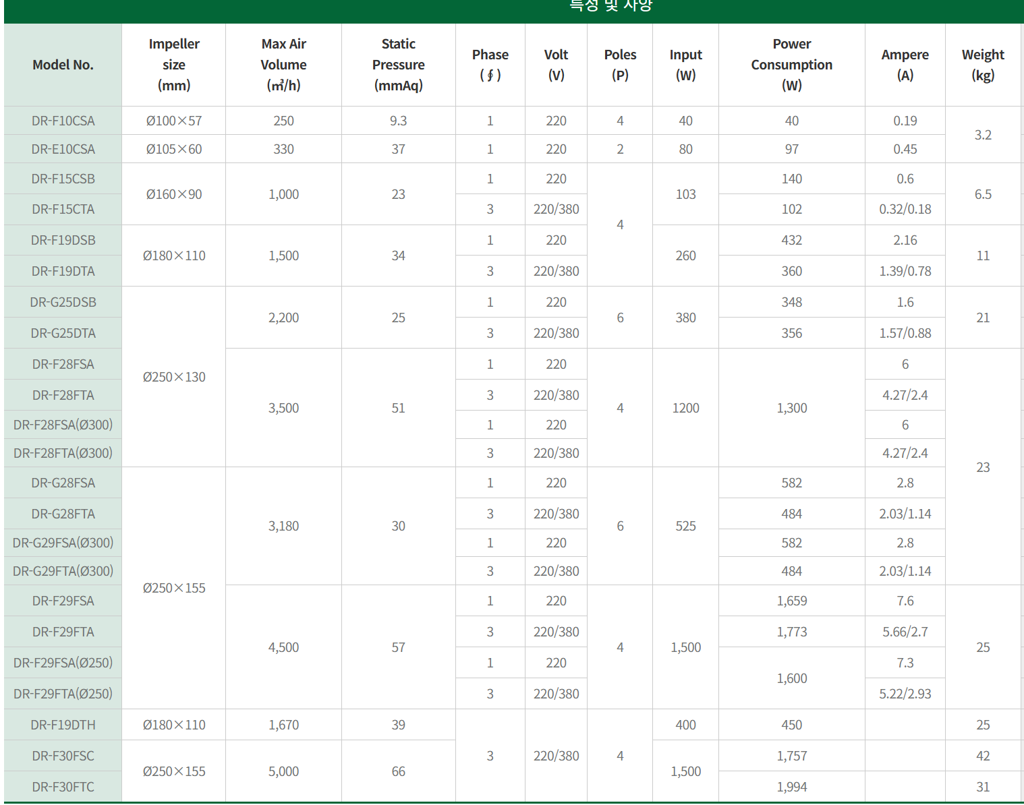The image size is (1024, 805).
Task: Click the 1,994 power consumption value
Action: pos(791,787)
